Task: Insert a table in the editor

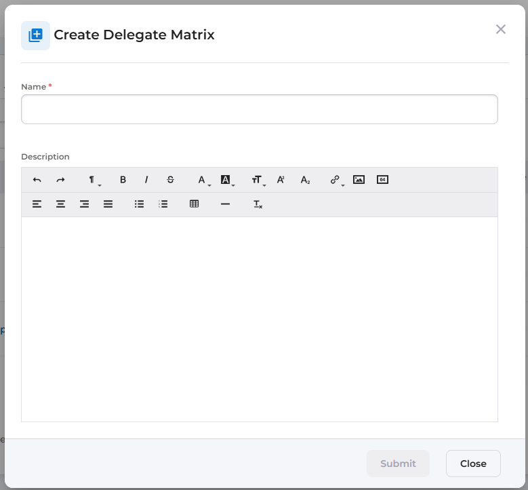Action: pos(195,204)
